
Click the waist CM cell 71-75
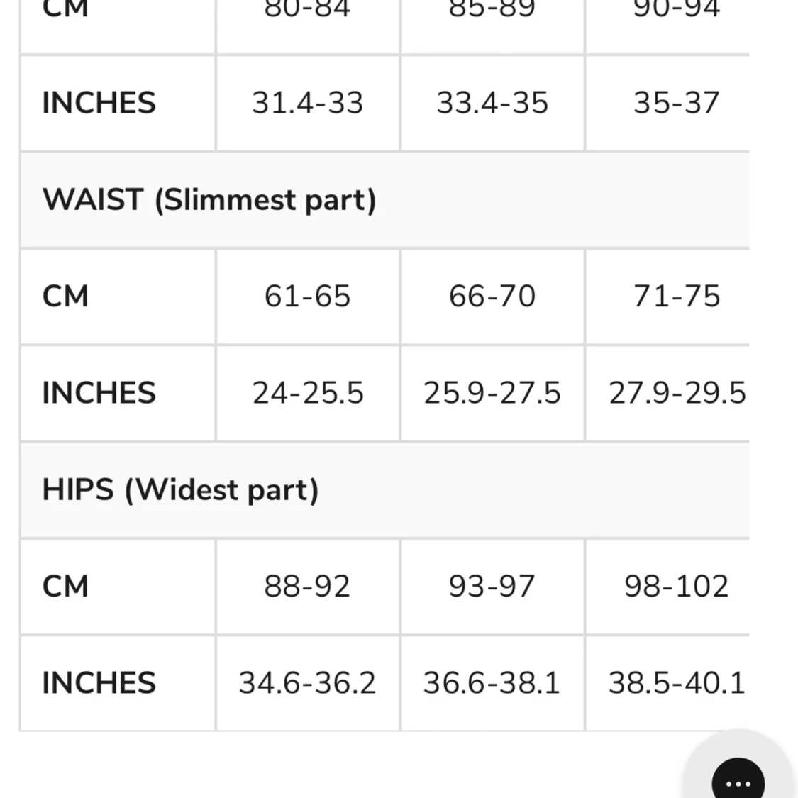667,297
